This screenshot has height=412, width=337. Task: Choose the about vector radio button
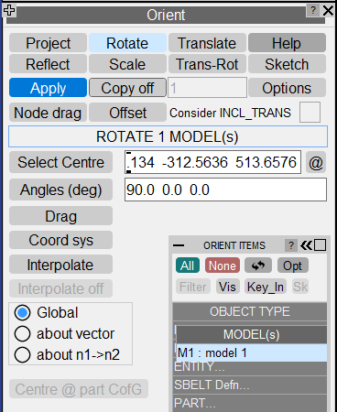[22, 333]
